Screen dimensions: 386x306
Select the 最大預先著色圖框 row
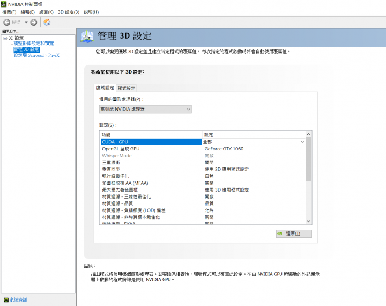coord(203,190)
